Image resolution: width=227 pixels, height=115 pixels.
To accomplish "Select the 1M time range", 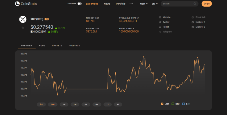I will click(75, 104).
